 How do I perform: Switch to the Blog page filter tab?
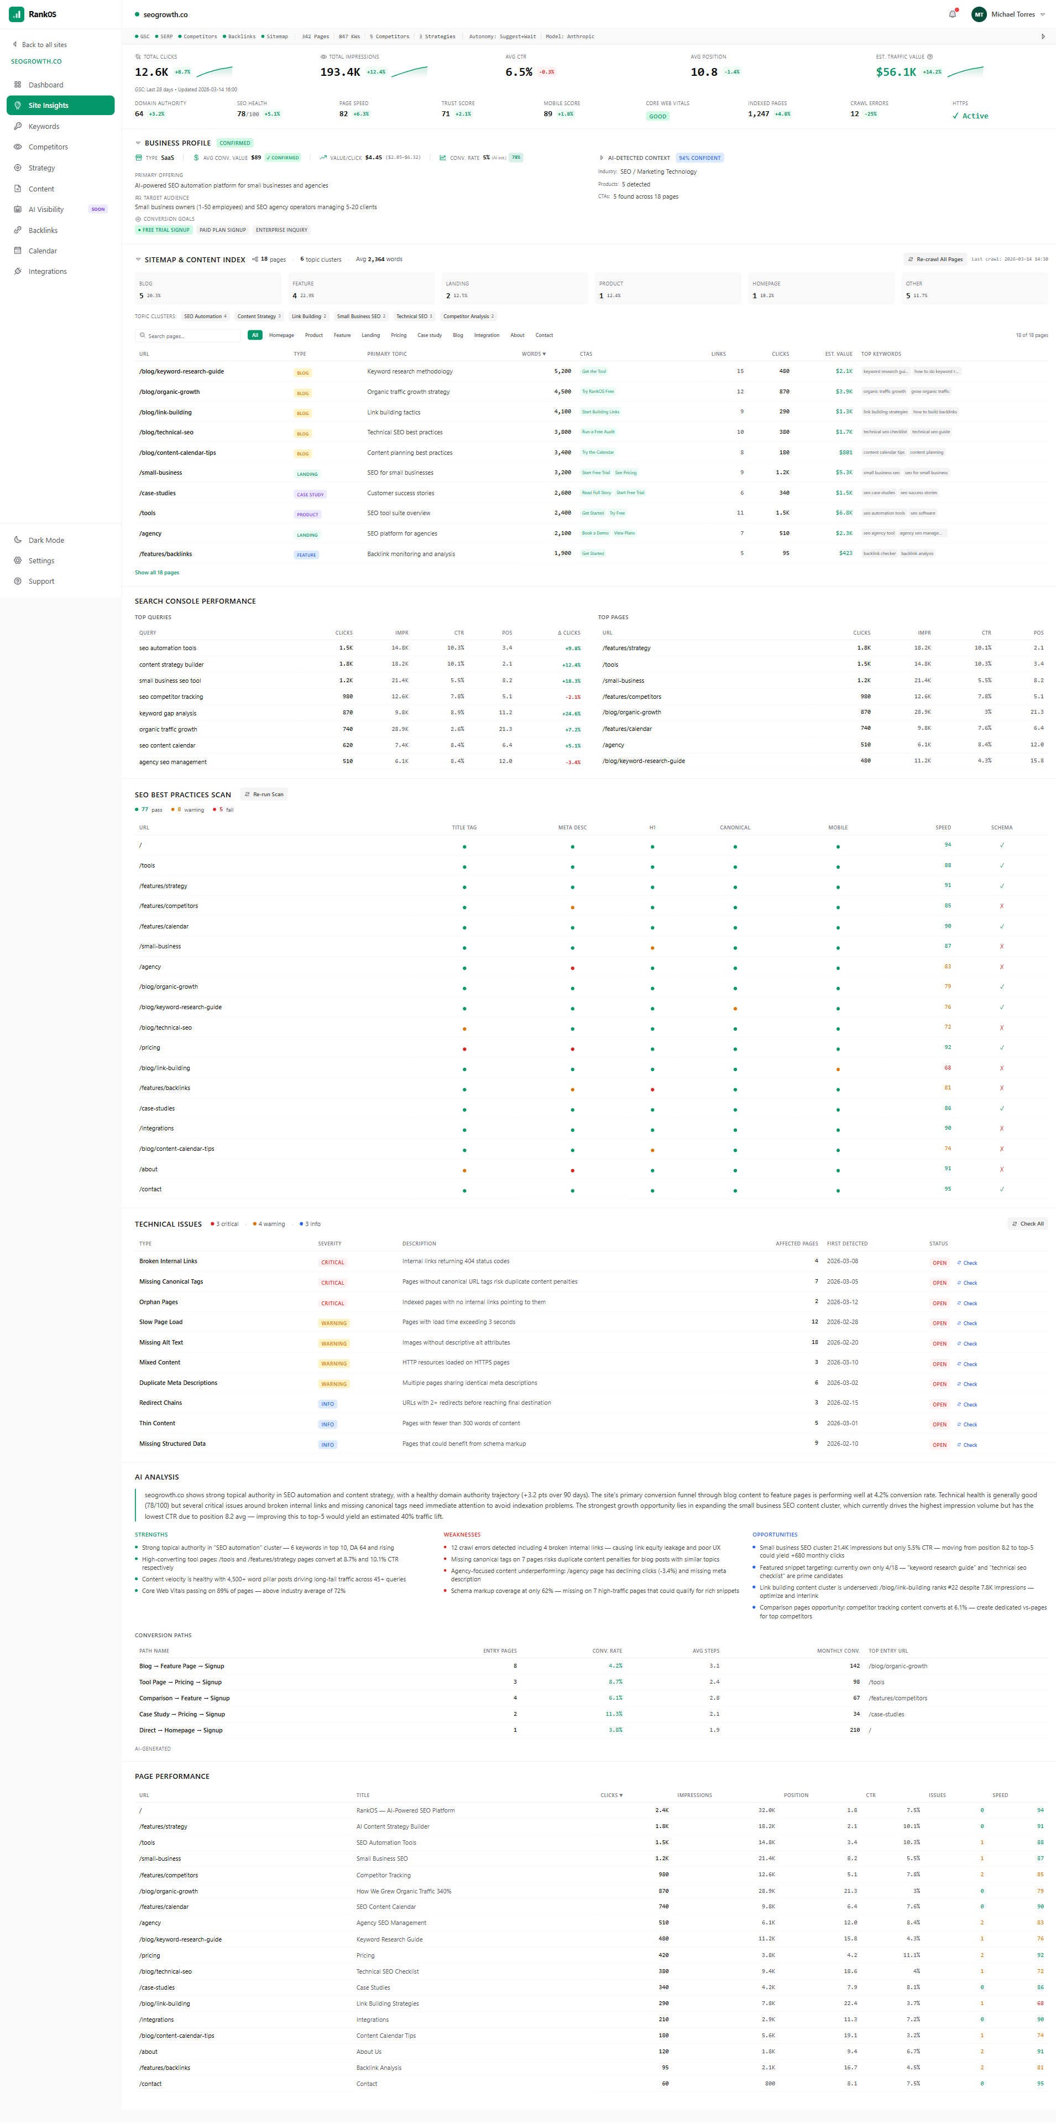458,335
